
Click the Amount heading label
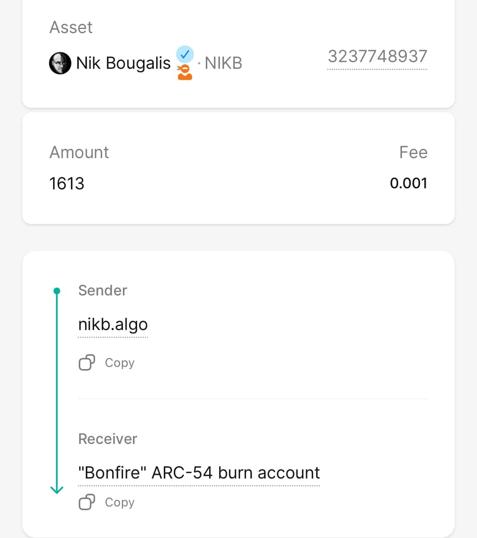click(x=79, y=153)
